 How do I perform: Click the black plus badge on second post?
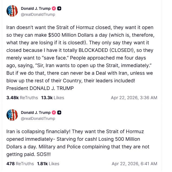[x=59, y=112]
